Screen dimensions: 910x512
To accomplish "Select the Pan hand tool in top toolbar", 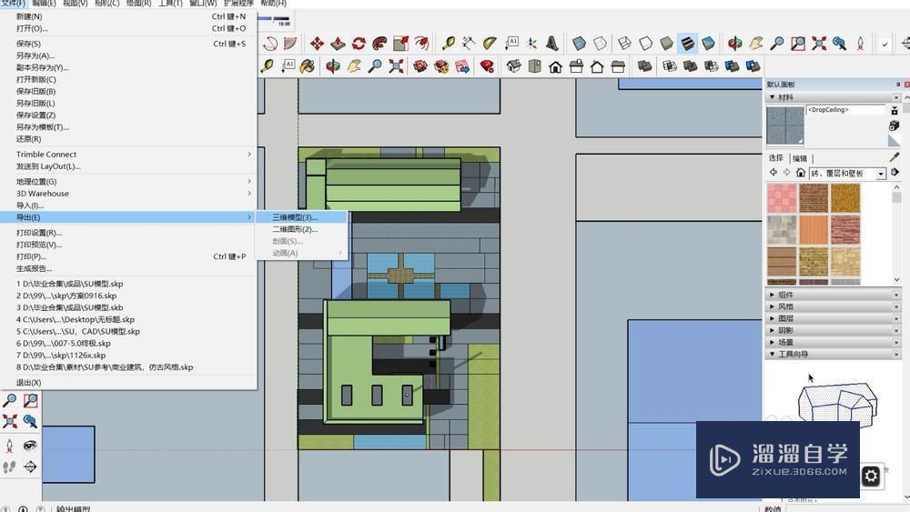I will (x=756, y=44).
